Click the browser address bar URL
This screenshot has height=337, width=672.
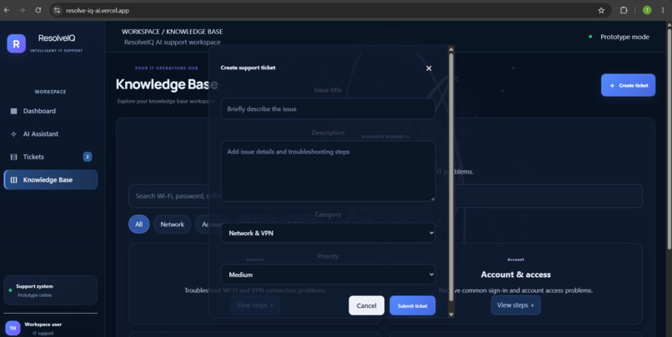coord(98,10)
